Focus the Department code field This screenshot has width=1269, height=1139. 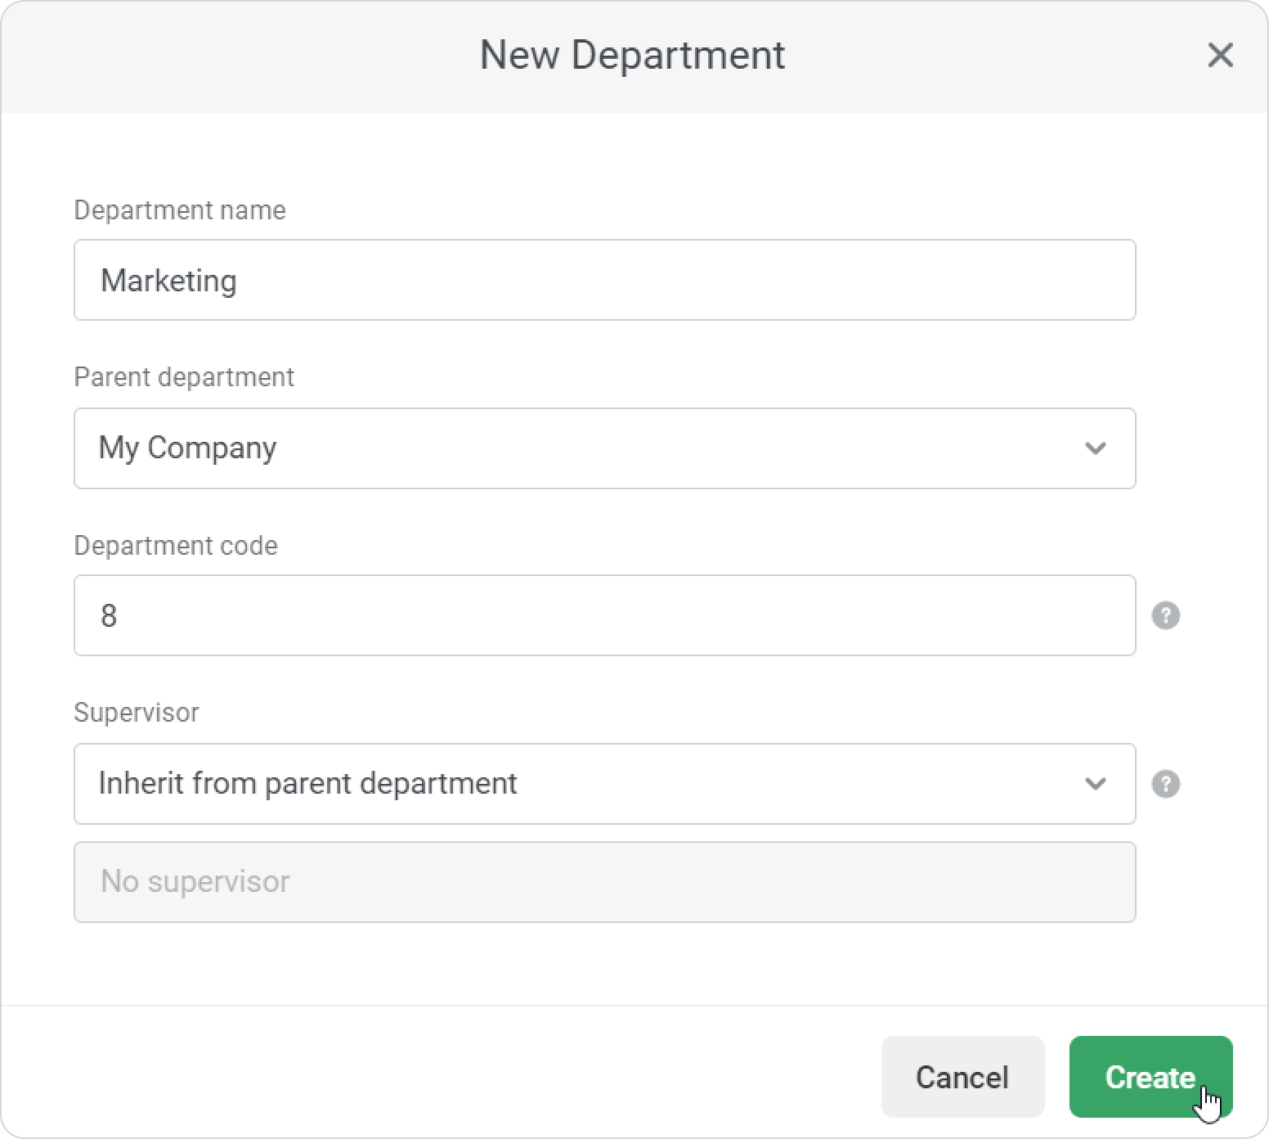(x=603, y=615)
